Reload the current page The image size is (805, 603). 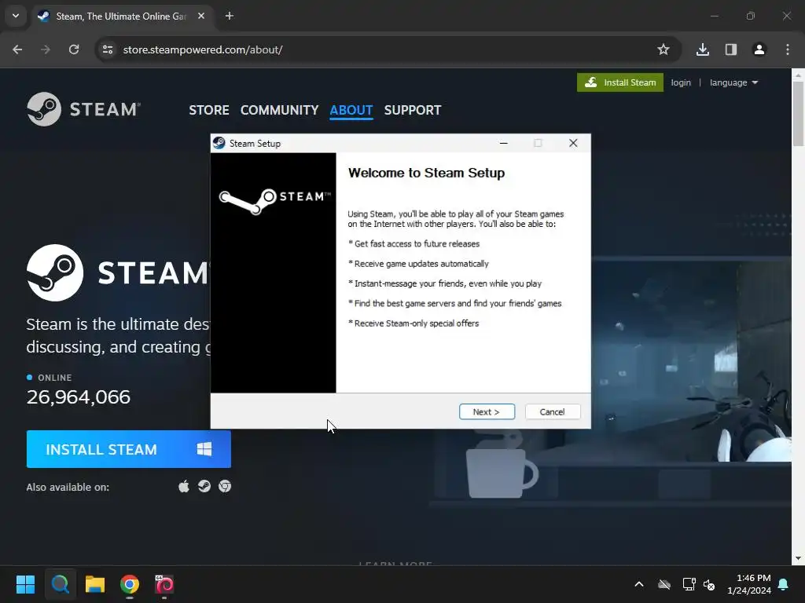[74, 49]
